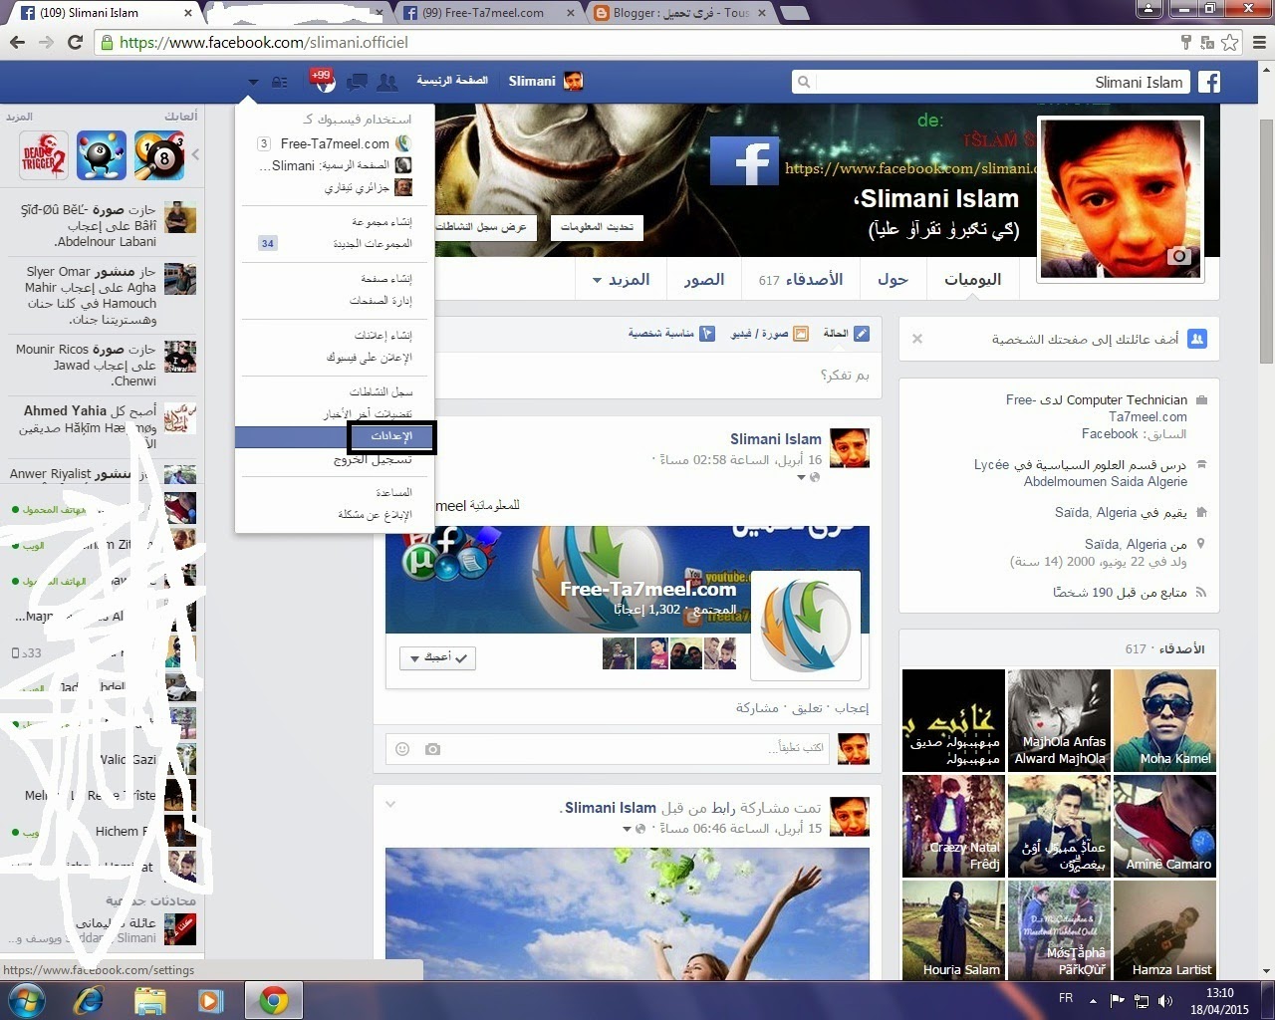Open the emoji picker in comment box
The width and height of the screenshot is (1275, 1020).
tap(402, 749)
